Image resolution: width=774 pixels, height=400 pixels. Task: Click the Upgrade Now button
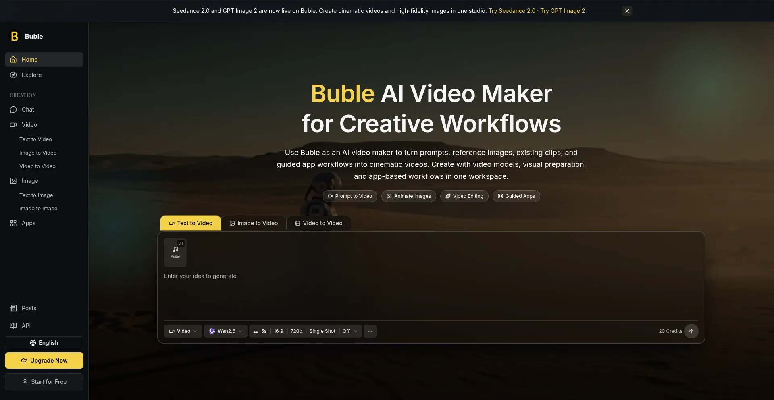point(44,361)
